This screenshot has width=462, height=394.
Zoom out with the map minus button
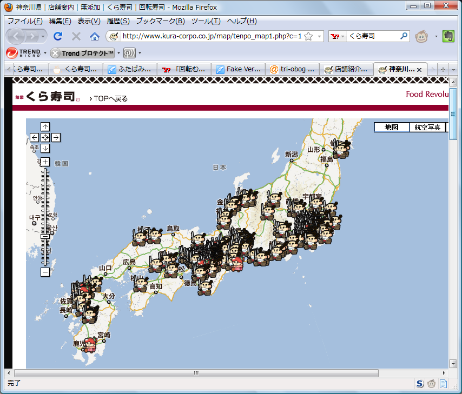(x=45, y=272)
